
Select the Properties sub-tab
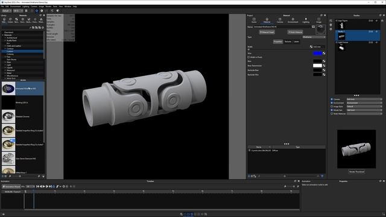[x=277, y=42]
